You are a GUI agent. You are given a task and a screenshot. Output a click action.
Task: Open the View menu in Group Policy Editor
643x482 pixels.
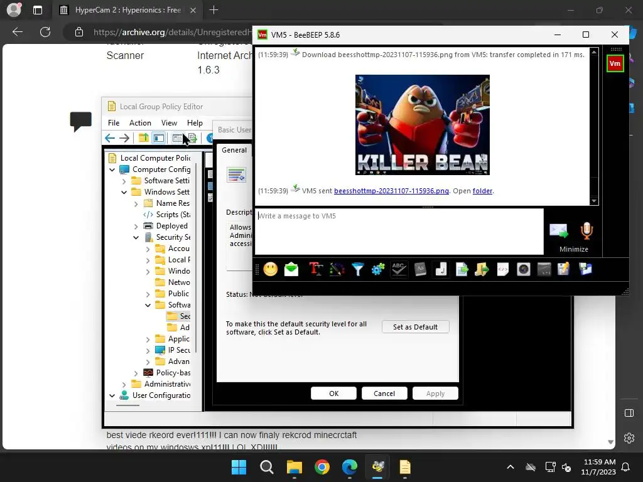(169, 123)
